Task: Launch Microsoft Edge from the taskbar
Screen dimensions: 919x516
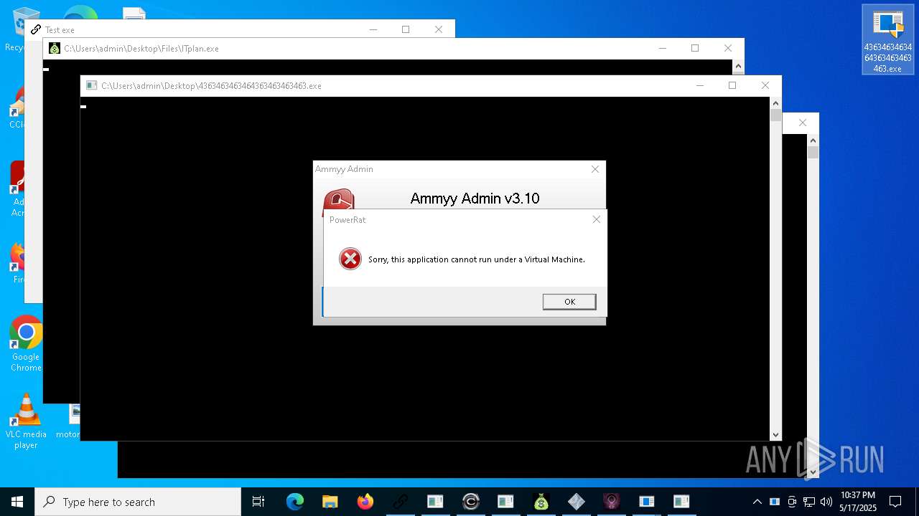Action: (295, 502)
